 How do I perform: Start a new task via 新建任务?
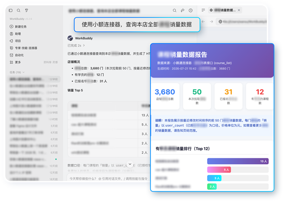18,27
